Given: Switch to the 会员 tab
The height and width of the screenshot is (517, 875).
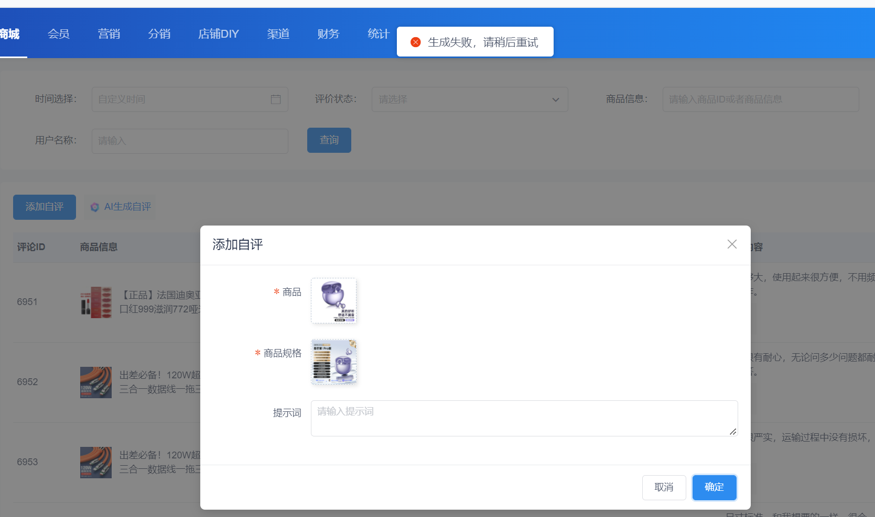Looking at the screenshot, I should point(59,34).
